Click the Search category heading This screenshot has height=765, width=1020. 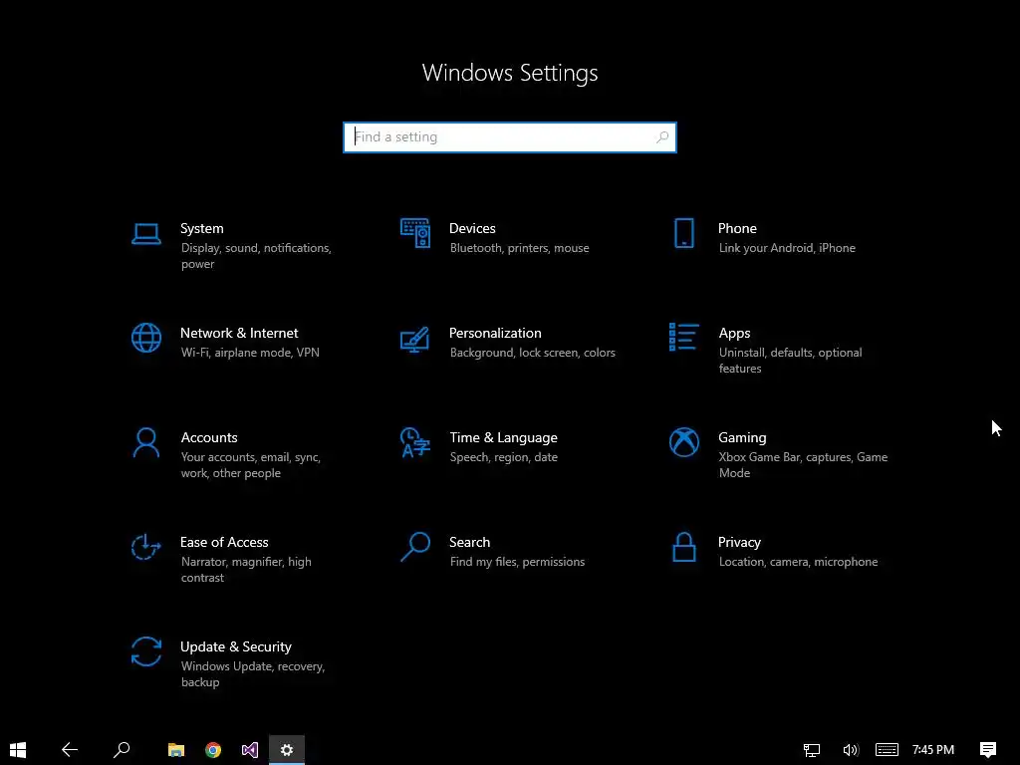pyautogui.click(x=470, y=542)
